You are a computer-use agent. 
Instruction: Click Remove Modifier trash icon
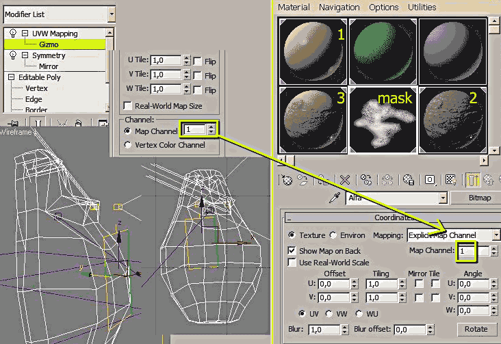click(x=78, y=123)
